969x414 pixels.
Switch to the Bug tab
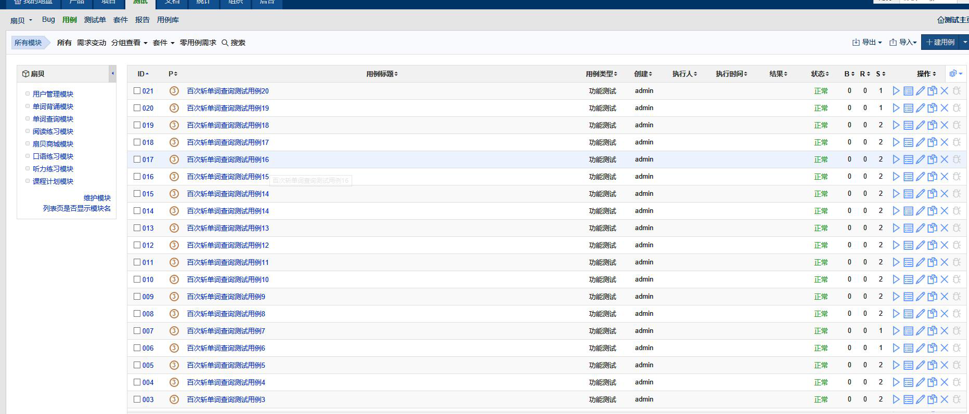click(48, 20)
